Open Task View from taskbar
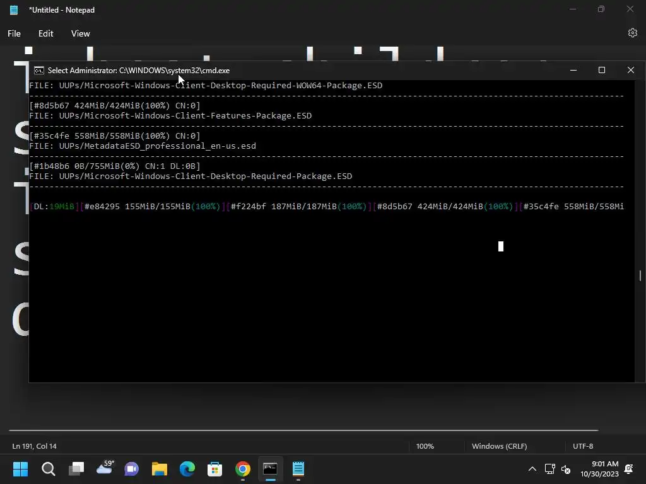The width and height of the screenshot is (646, 484). pyautogui.click(x=76, y=469)
